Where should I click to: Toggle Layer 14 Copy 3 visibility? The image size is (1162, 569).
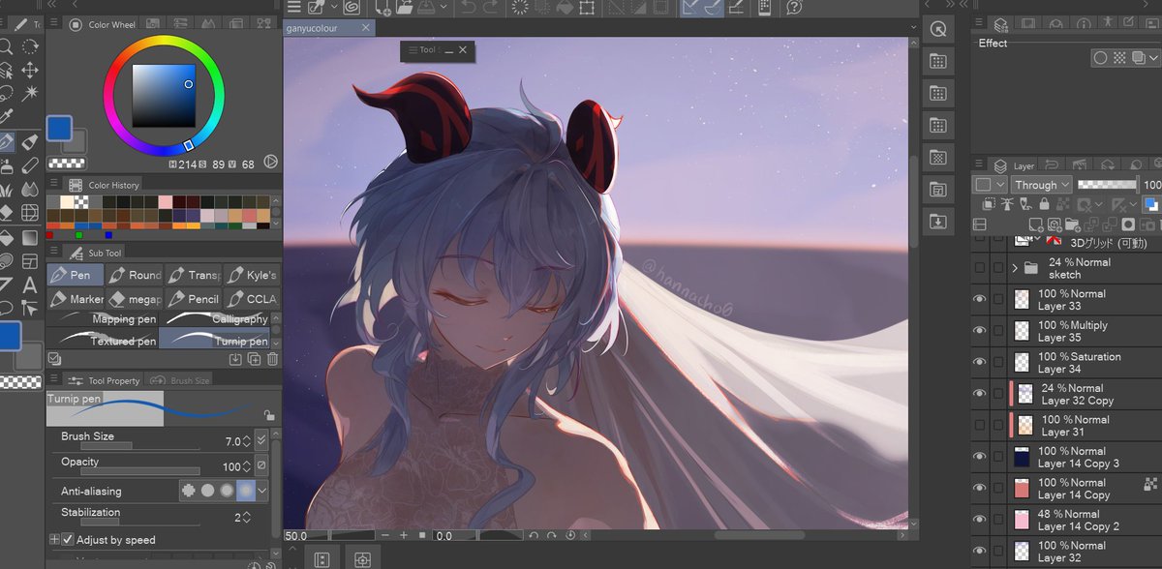[979, 457]
